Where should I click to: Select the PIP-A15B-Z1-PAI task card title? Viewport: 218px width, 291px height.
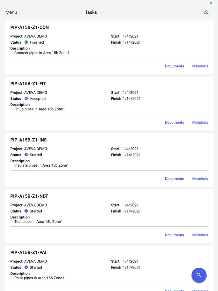click(x=28, y=252)
